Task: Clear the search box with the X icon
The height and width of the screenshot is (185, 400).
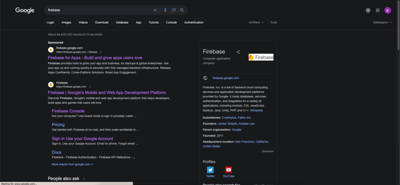Action: 155,10
